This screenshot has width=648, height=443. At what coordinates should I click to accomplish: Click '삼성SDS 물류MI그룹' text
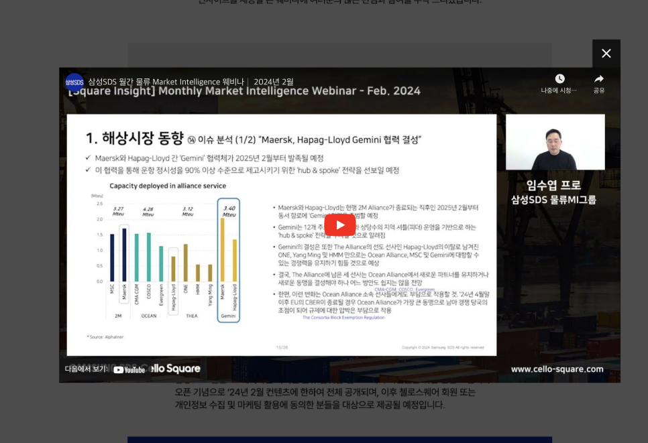point(553,200)
